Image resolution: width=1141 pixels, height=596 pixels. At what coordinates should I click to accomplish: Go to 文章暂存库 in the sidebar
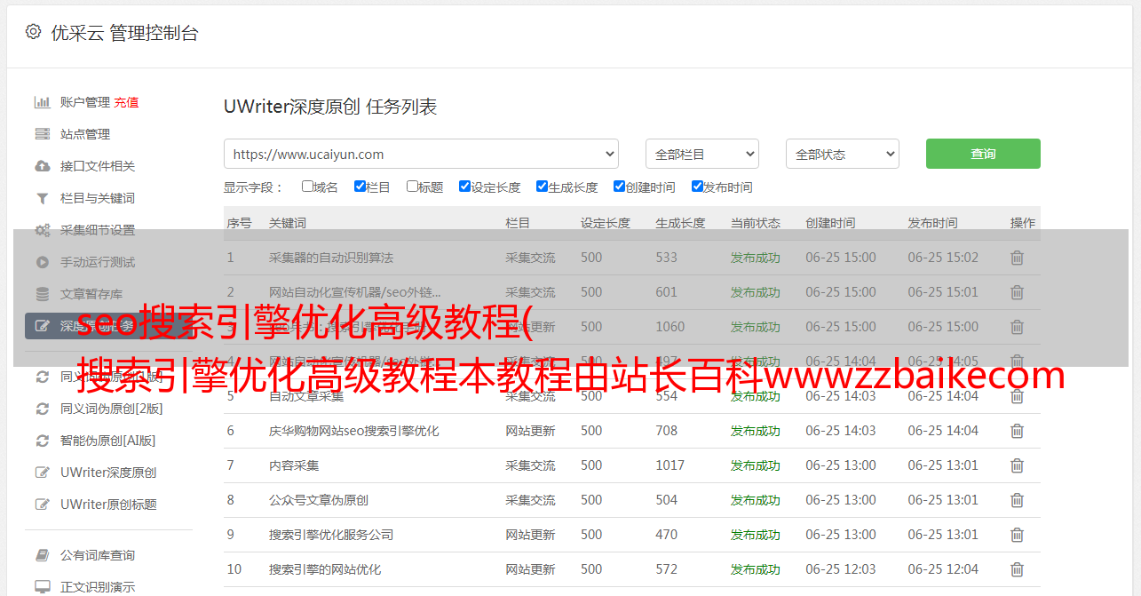pyautogui.click(x=91, y=294)
